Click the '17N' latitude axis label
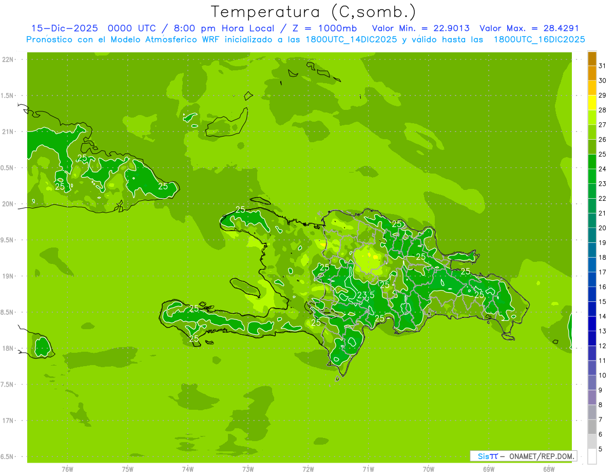Viewport: 616px width, 476px height. tap(8, 421)
